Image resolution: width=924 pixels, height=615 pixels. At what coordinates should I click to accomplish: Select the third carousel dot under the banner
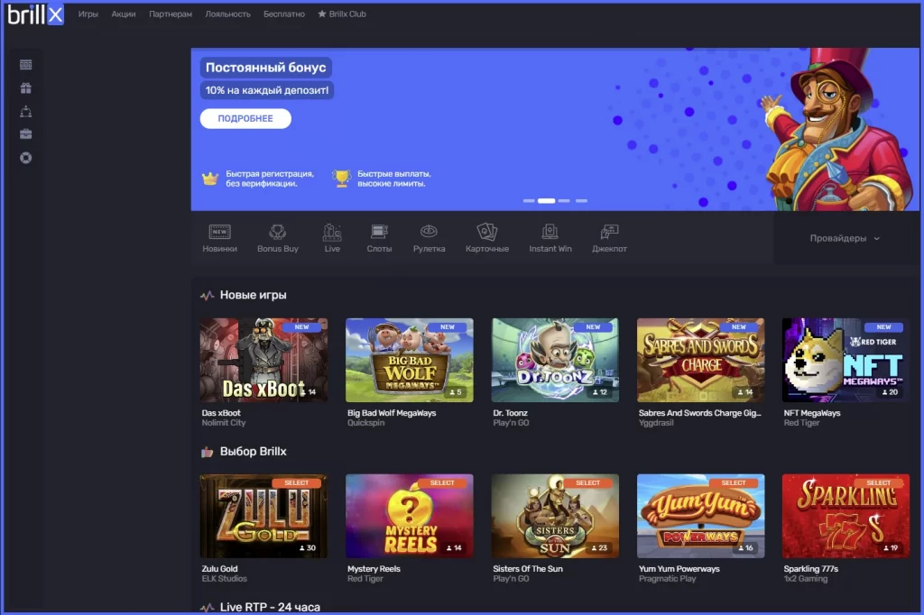coord(565,202)
